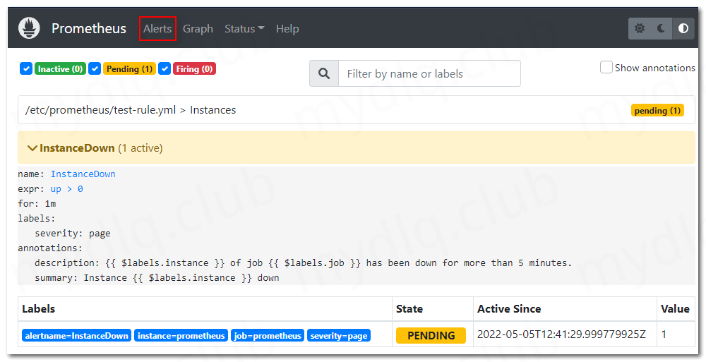Open the Alerts page
Viewport: 706px width, 362px height.
157,29
